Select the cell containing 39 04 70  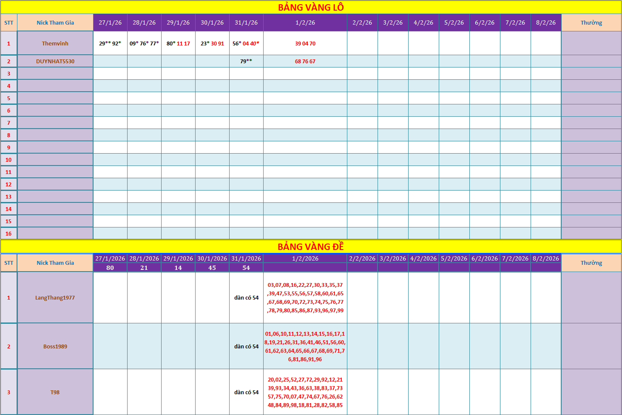coord(305,43)
